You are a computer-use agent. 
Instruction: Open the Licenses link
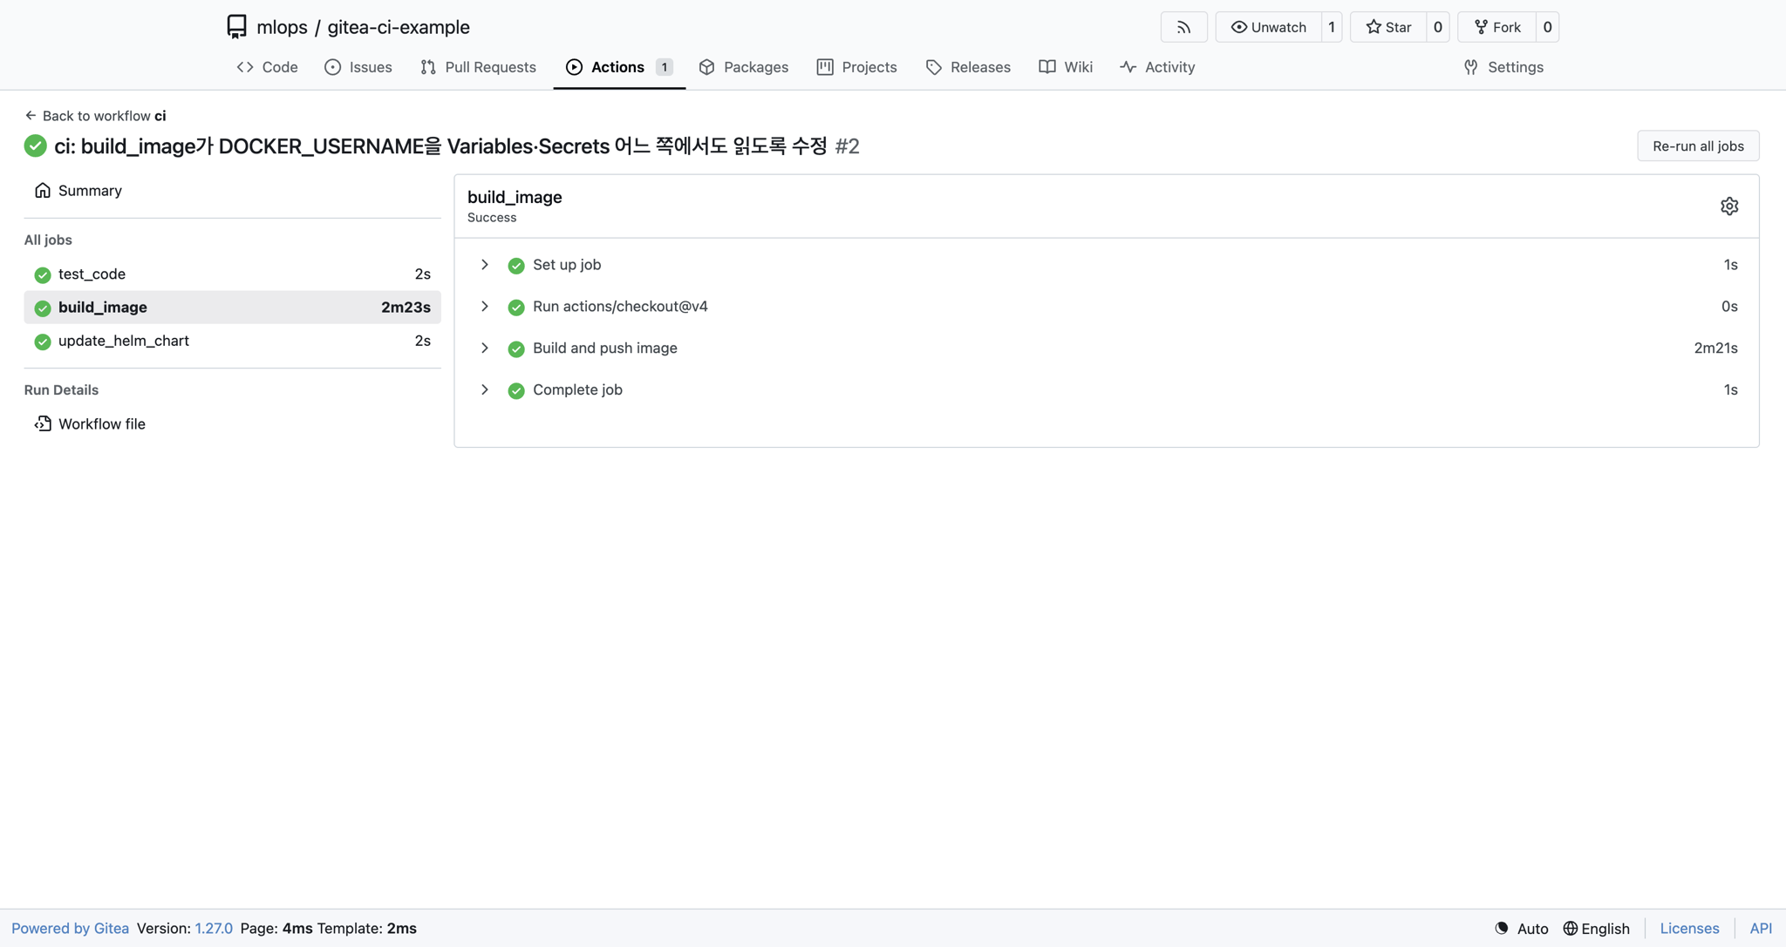pos(1689,929)
